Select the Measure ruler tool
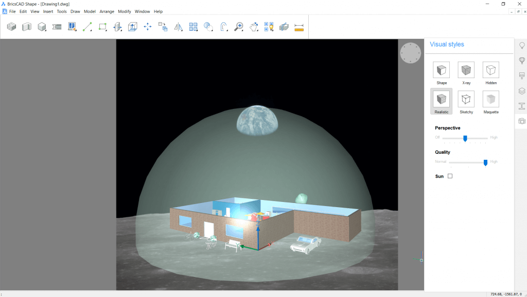Viewport: 527px width, 297px height. (x=299, y=27)
